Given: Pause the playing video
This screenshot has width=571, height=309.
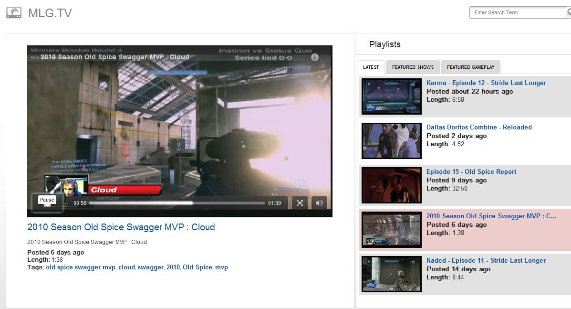Looking at the screenshot, I should 47,203.
